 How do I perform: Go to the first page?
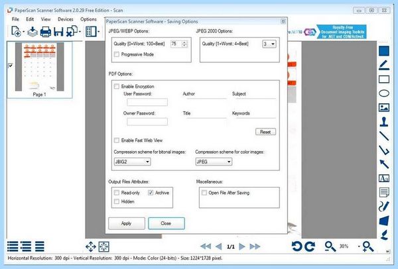[x=206, y=246]
